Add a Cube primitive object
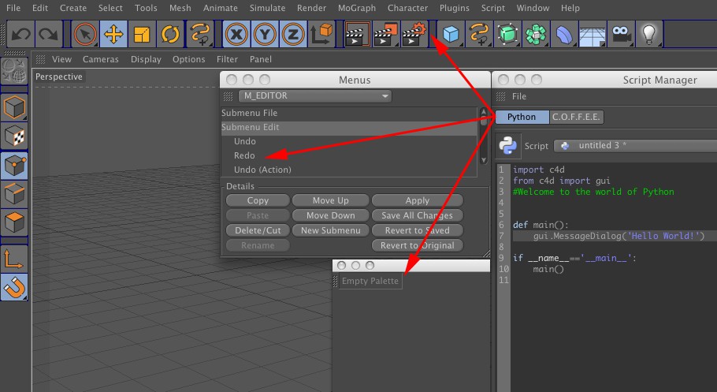 (451, 34)
